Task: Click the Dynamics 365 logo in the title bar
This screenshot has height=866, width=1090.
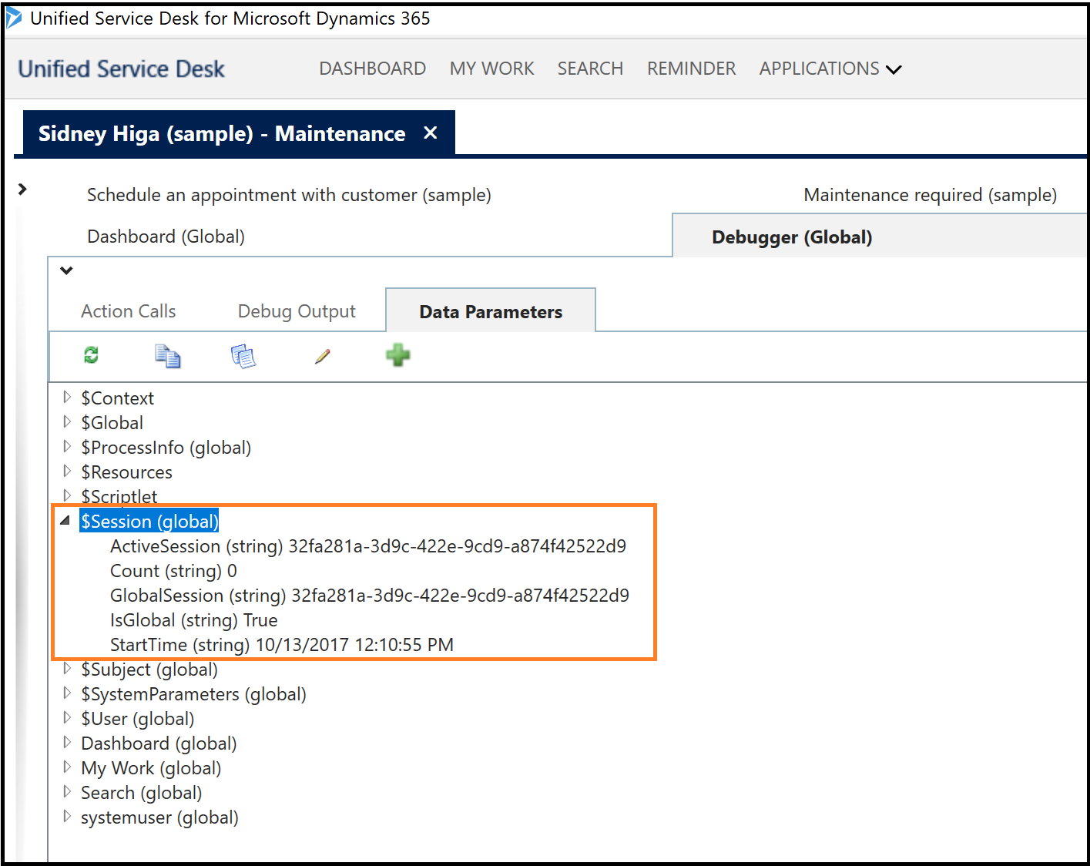Action: point(13,18)
